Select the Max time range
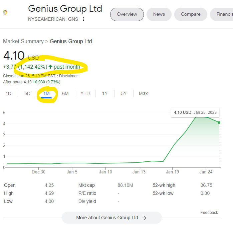Viewport: 233px width, 229px height. tap(143, 93)
